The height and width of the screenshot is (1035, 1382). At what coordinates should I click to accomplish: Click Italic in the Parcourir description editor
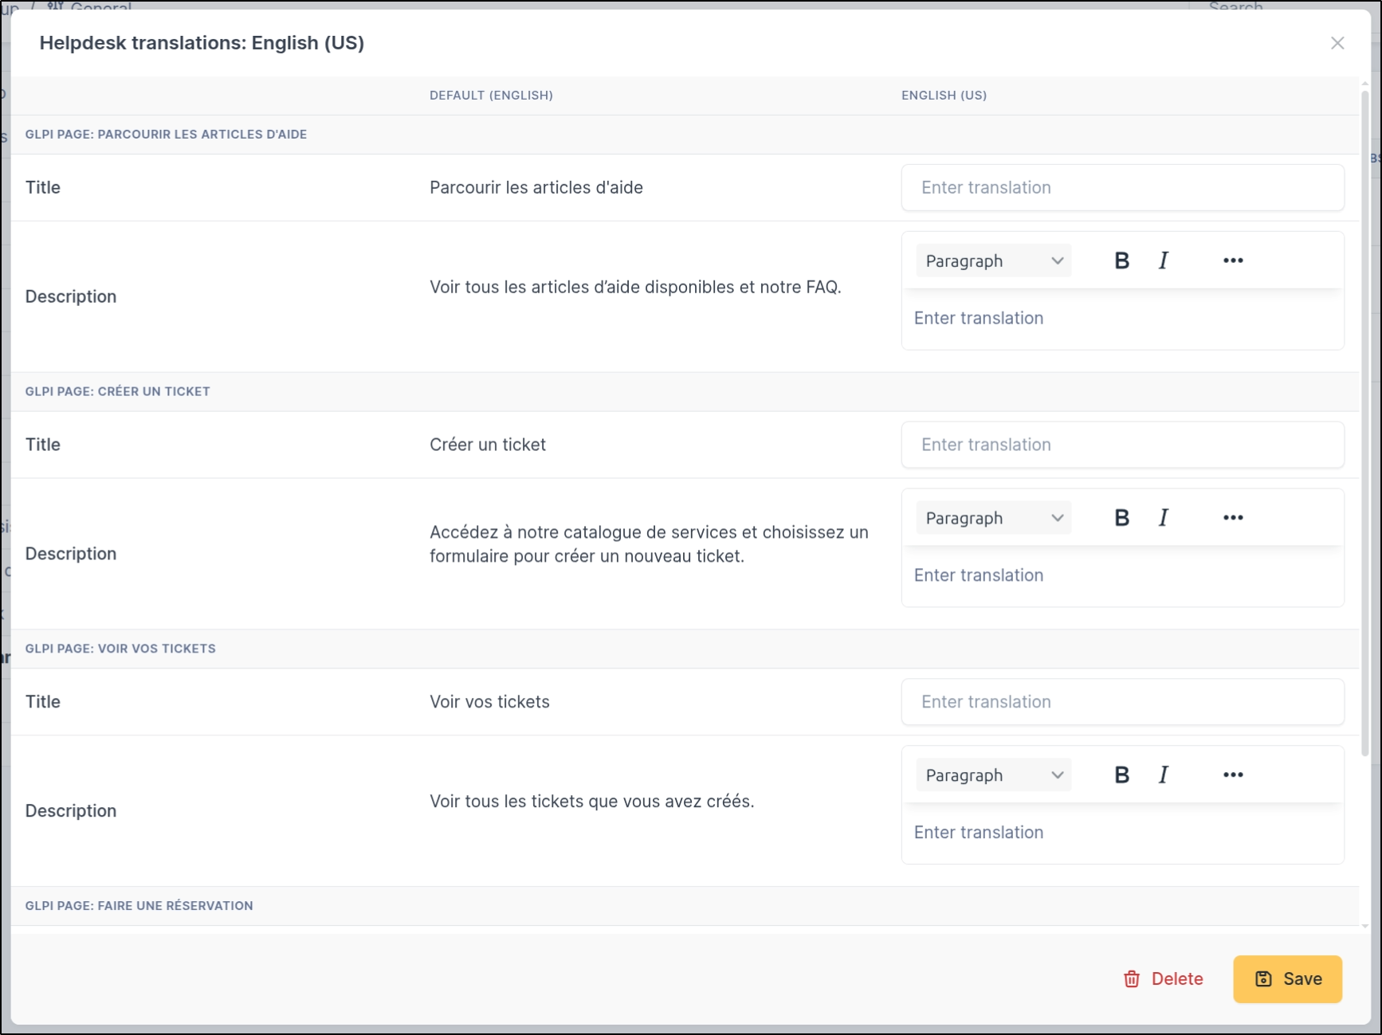tap(1163, 261)
